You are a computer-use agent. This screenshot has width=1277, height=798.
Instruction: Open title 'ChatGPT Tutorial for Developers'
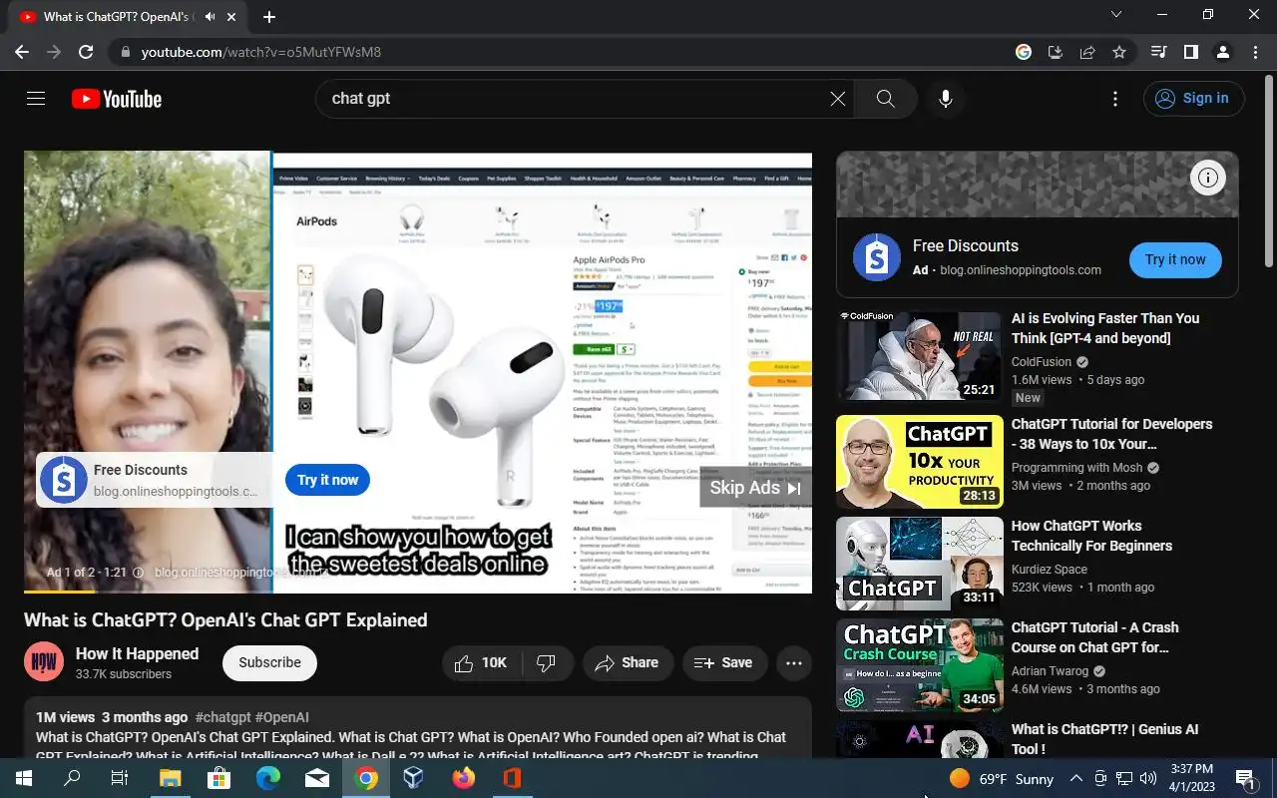point(1111,434)
